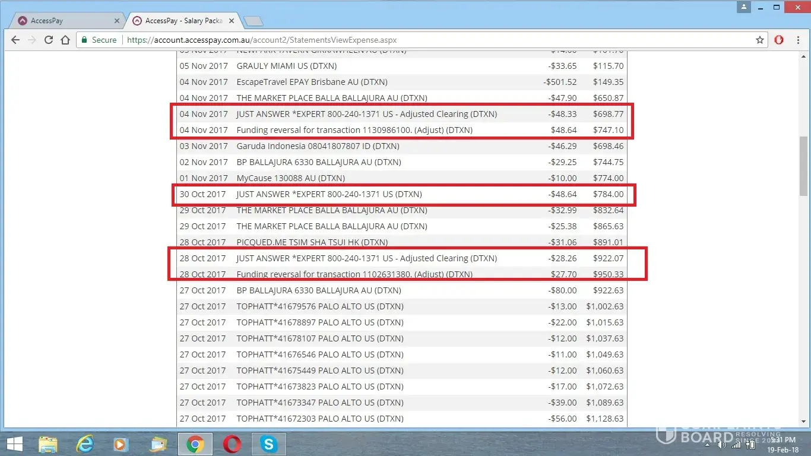
Task: Click the Garuda Indonesia transaction entry
Action: (318, 146)
